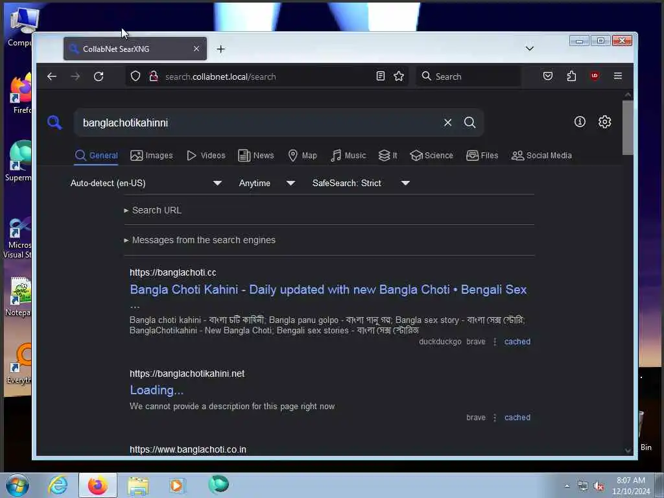Switch to the Files search tab
The width and height of the screenshot is (664, 498).
(x=482, y=156)
